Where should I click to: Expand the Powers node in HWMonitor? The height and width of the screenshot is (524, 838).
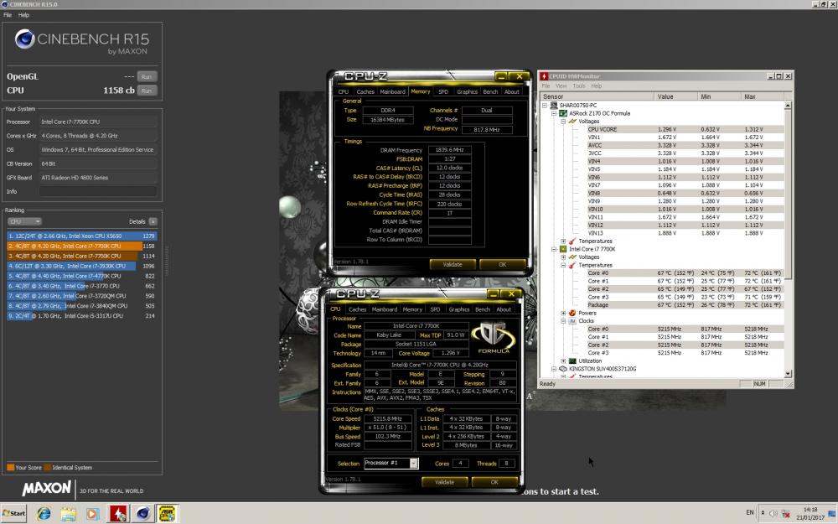tap(563, 314)
